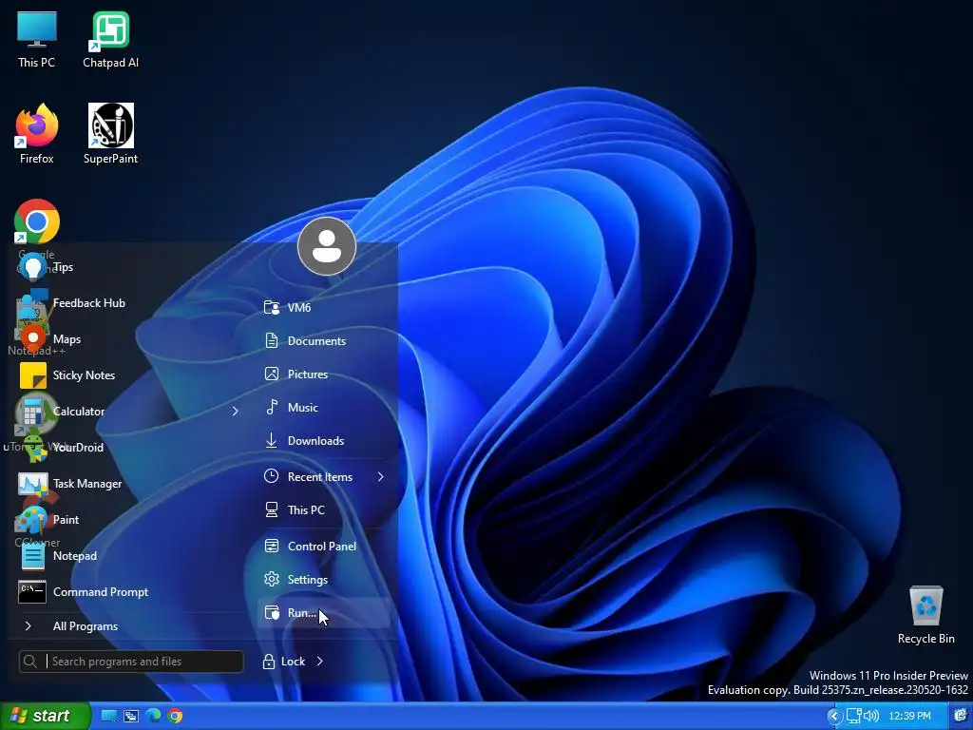Open Documents from the start menu
Screen dimensions: 973x730
pyautogui.click(x=324, y=341)
